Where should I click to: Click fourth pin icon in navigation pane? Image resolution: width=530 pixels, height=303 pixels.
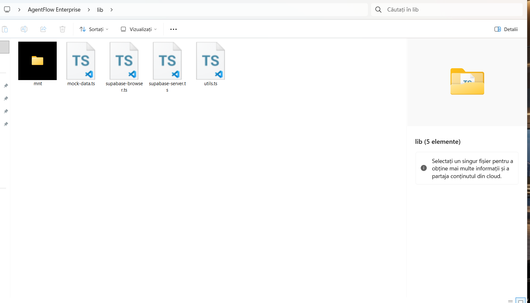click(6, 124)
